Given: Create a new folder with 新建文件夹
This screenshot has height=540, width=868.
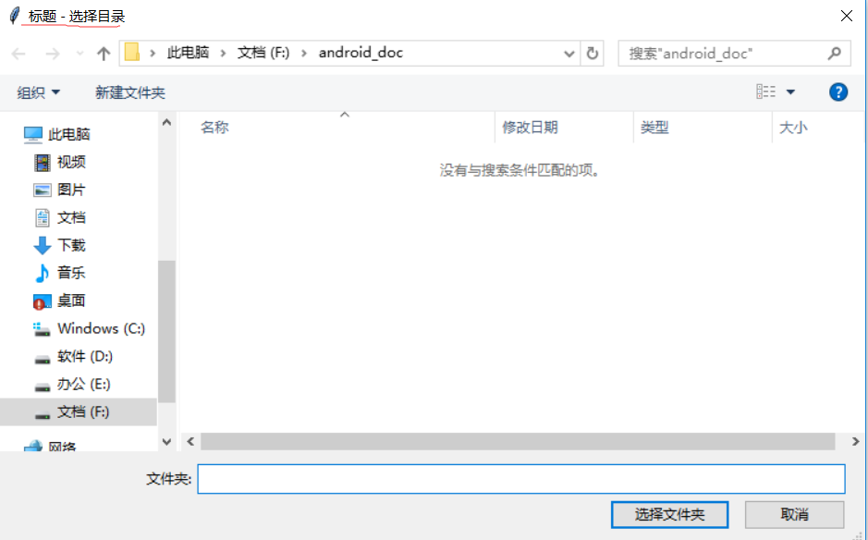Looking at the screenshot, I should [x=130, y=92].
